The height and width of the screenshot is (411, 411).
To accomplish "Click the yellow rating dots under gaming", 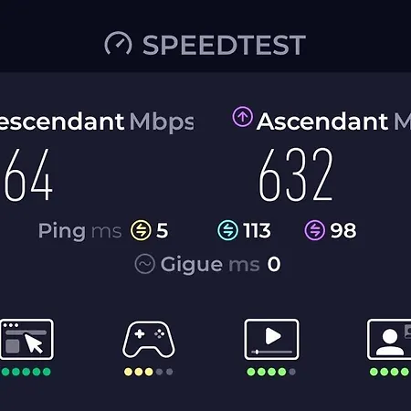I will [x=149, y=372].
